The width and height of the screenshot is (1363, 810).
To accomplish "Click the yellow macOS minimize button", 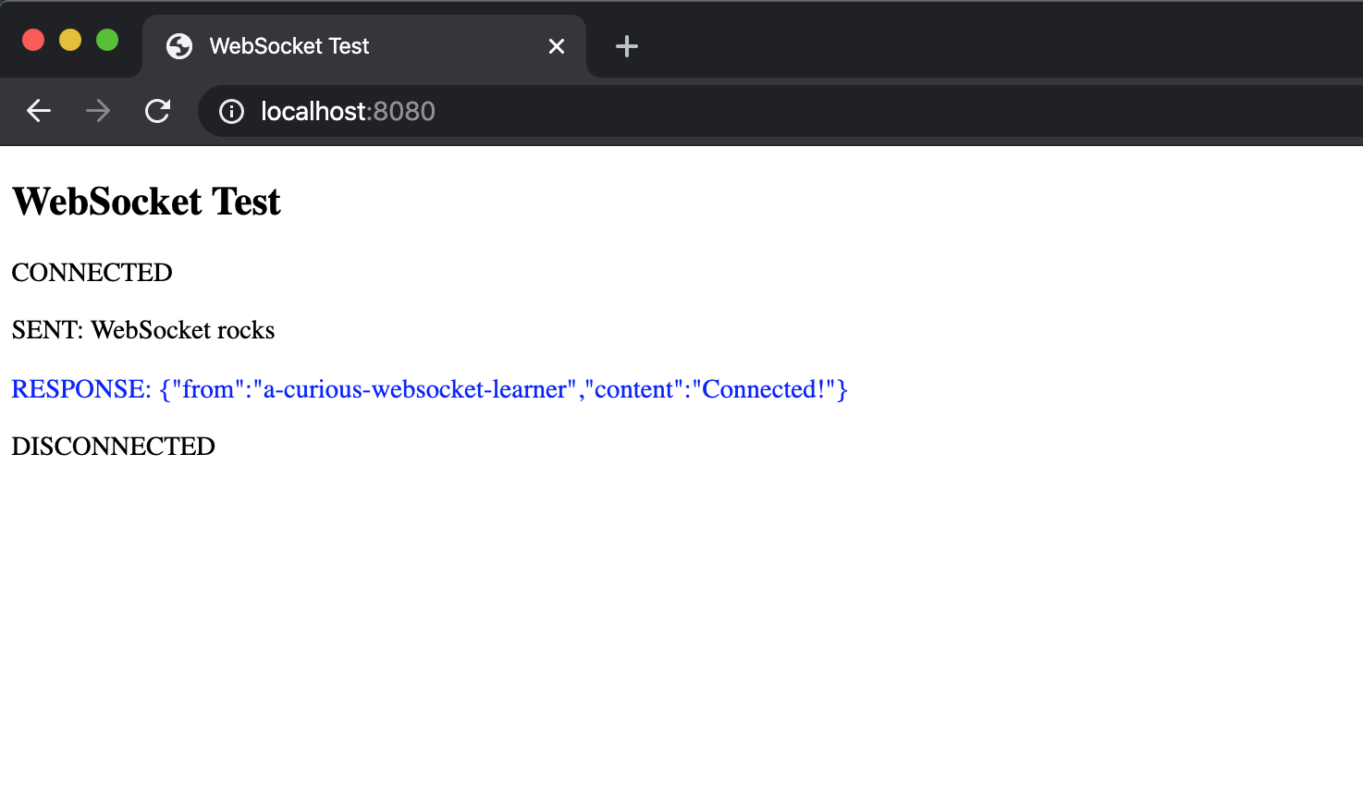I will (x=70, y=40).
